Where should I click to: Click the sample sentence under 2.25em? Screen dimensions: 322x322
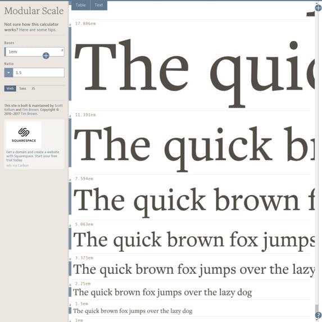162,292
